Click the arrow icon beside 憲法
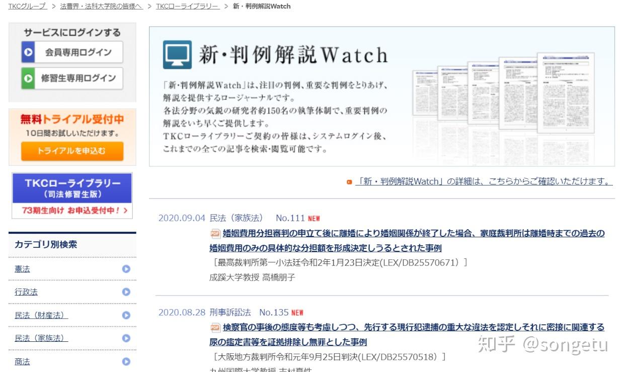624x372 pixels. point(126,269)
